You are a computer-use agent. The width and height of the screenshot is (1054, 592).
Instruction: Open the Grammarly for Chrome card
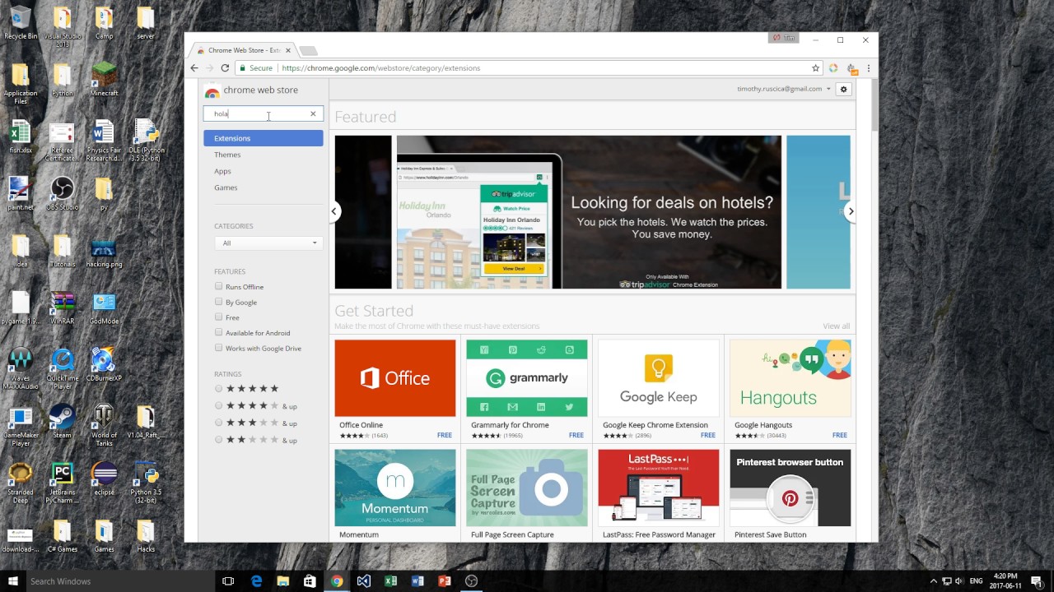(x=527, y=390)
